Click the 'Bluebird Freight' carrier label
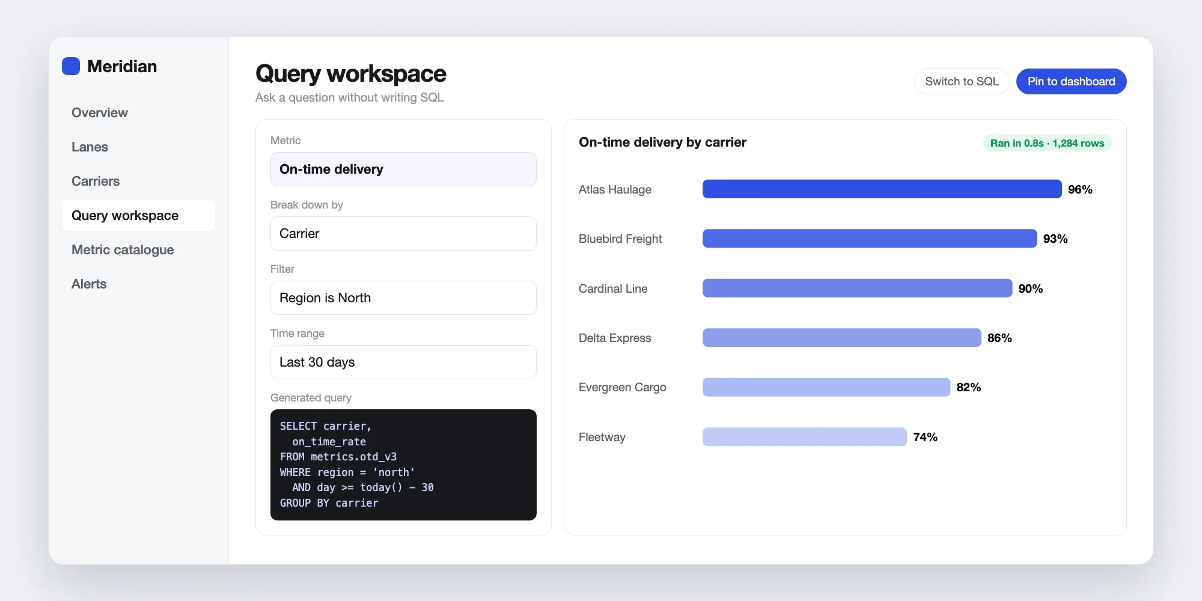 pyautogui.click(x=620, y=239)
